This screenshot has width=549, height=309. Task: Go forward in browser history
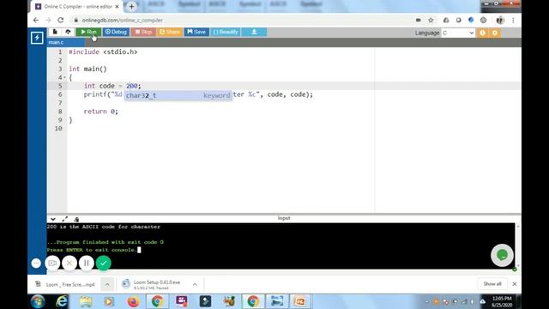coord(48,20)
